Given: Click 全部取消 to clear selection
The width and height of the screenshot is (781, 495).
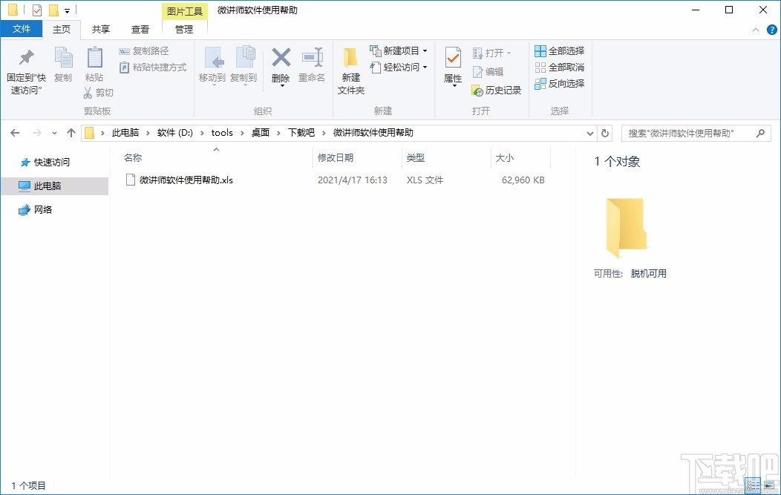Looking at the screenshot, I should (559, 67).
